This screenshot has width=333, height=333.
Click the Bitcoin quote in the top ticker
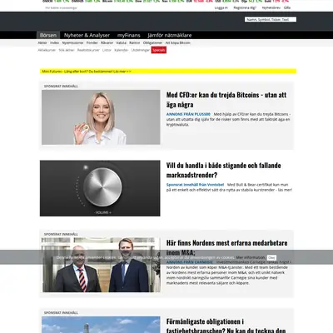coord(117,1)
